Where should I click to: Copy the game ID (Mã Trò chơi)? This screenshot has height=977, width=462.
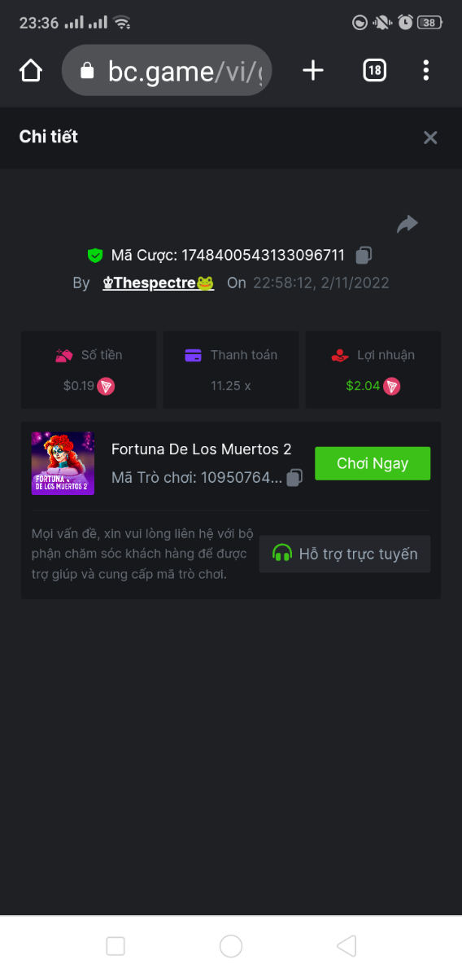(294, 478)
